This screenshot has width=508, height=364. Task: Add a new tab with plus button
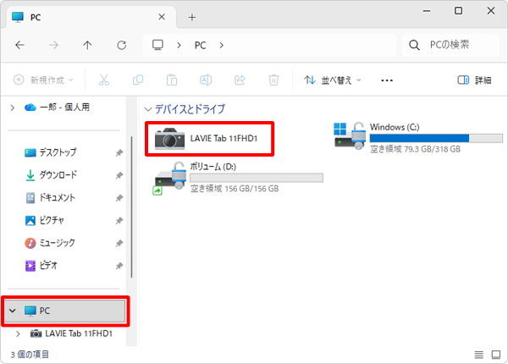pos(192,17)
